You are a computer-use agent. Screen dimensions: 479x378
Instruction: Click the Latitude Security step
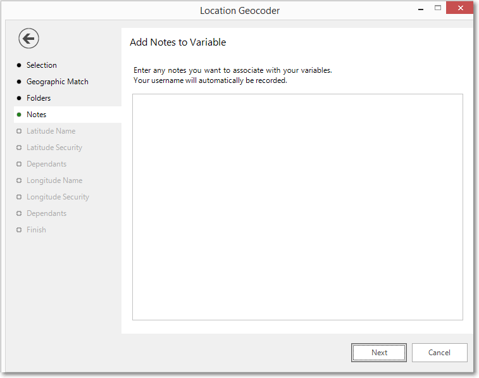coord(54,148)
